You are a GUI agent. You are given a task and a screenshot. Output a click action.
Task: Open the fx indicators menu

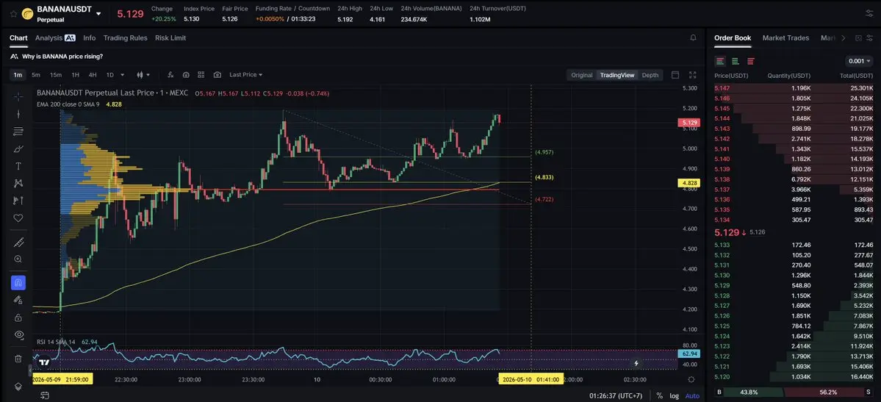(170, 75)
